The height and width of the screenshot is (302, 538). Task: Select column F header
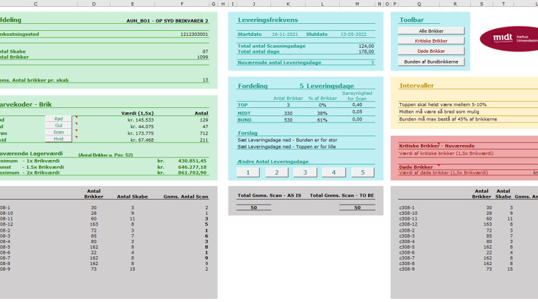[182, 4]
